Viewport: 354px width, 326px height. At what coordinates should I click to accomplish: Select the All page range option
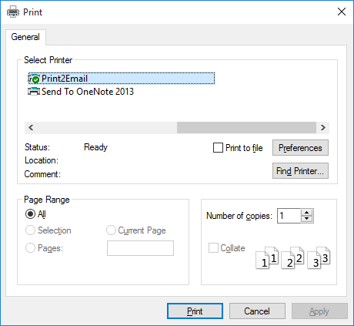[x=30, y=214]
